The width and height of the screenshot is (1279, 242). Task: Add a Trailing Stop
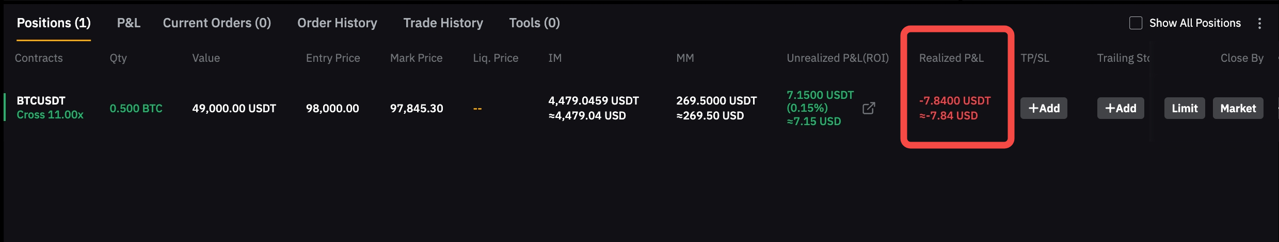pos(1120,108)
